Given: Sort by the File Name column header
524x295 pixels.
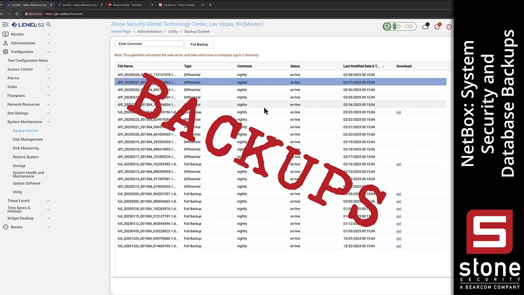Looking at the screenshot, I should tap(125, 66).
